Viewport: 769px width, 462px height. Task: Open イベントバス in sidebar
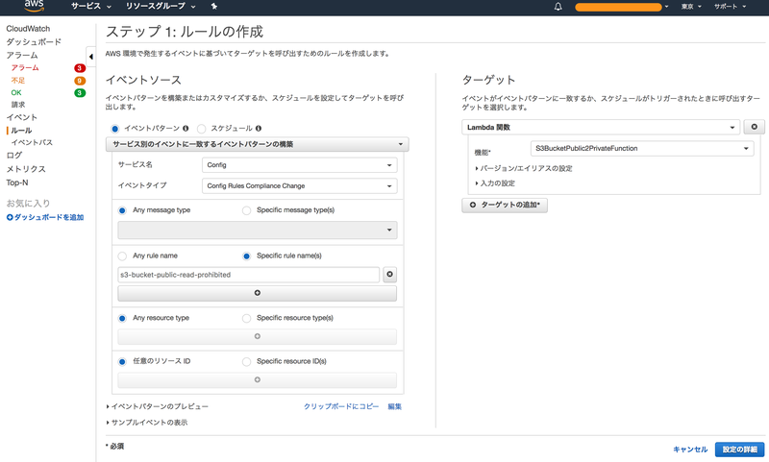[x=32, y=142]
